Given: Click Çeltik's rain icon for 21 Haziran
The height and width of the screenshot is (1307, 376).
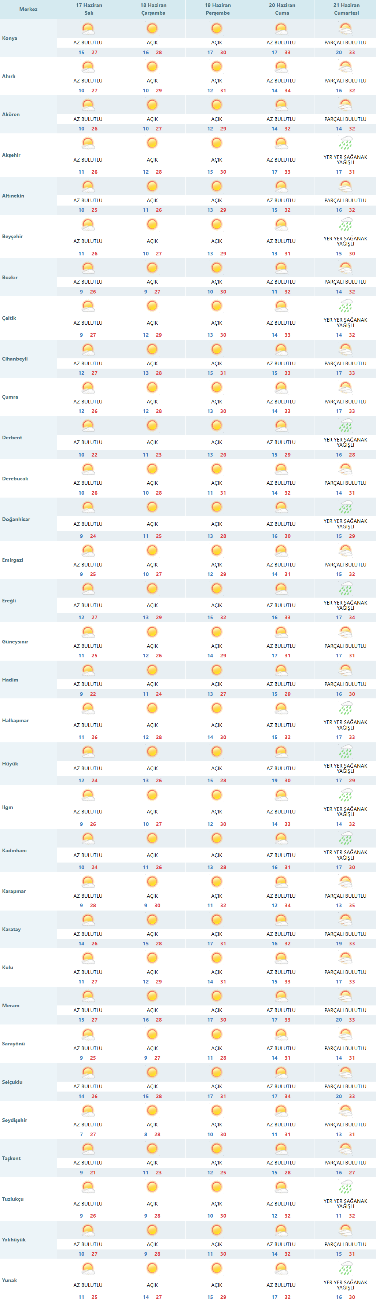Looking at the screenshot, I should coord(346,306).
